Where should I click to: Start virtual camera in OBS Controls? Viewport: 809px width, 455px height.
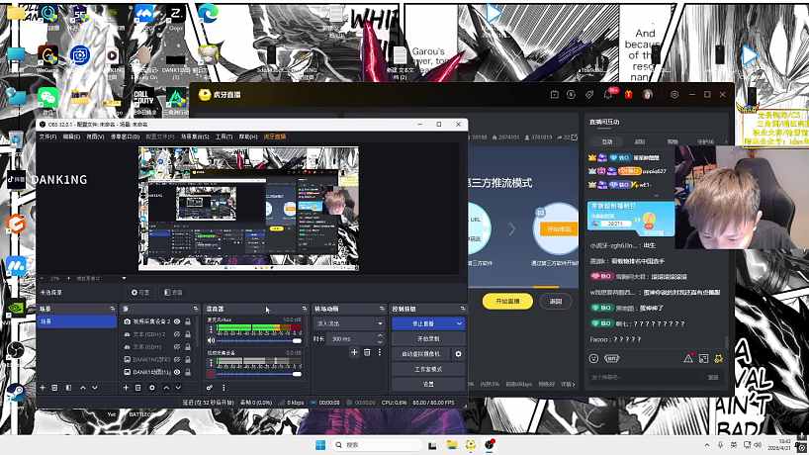pos(421,354)
